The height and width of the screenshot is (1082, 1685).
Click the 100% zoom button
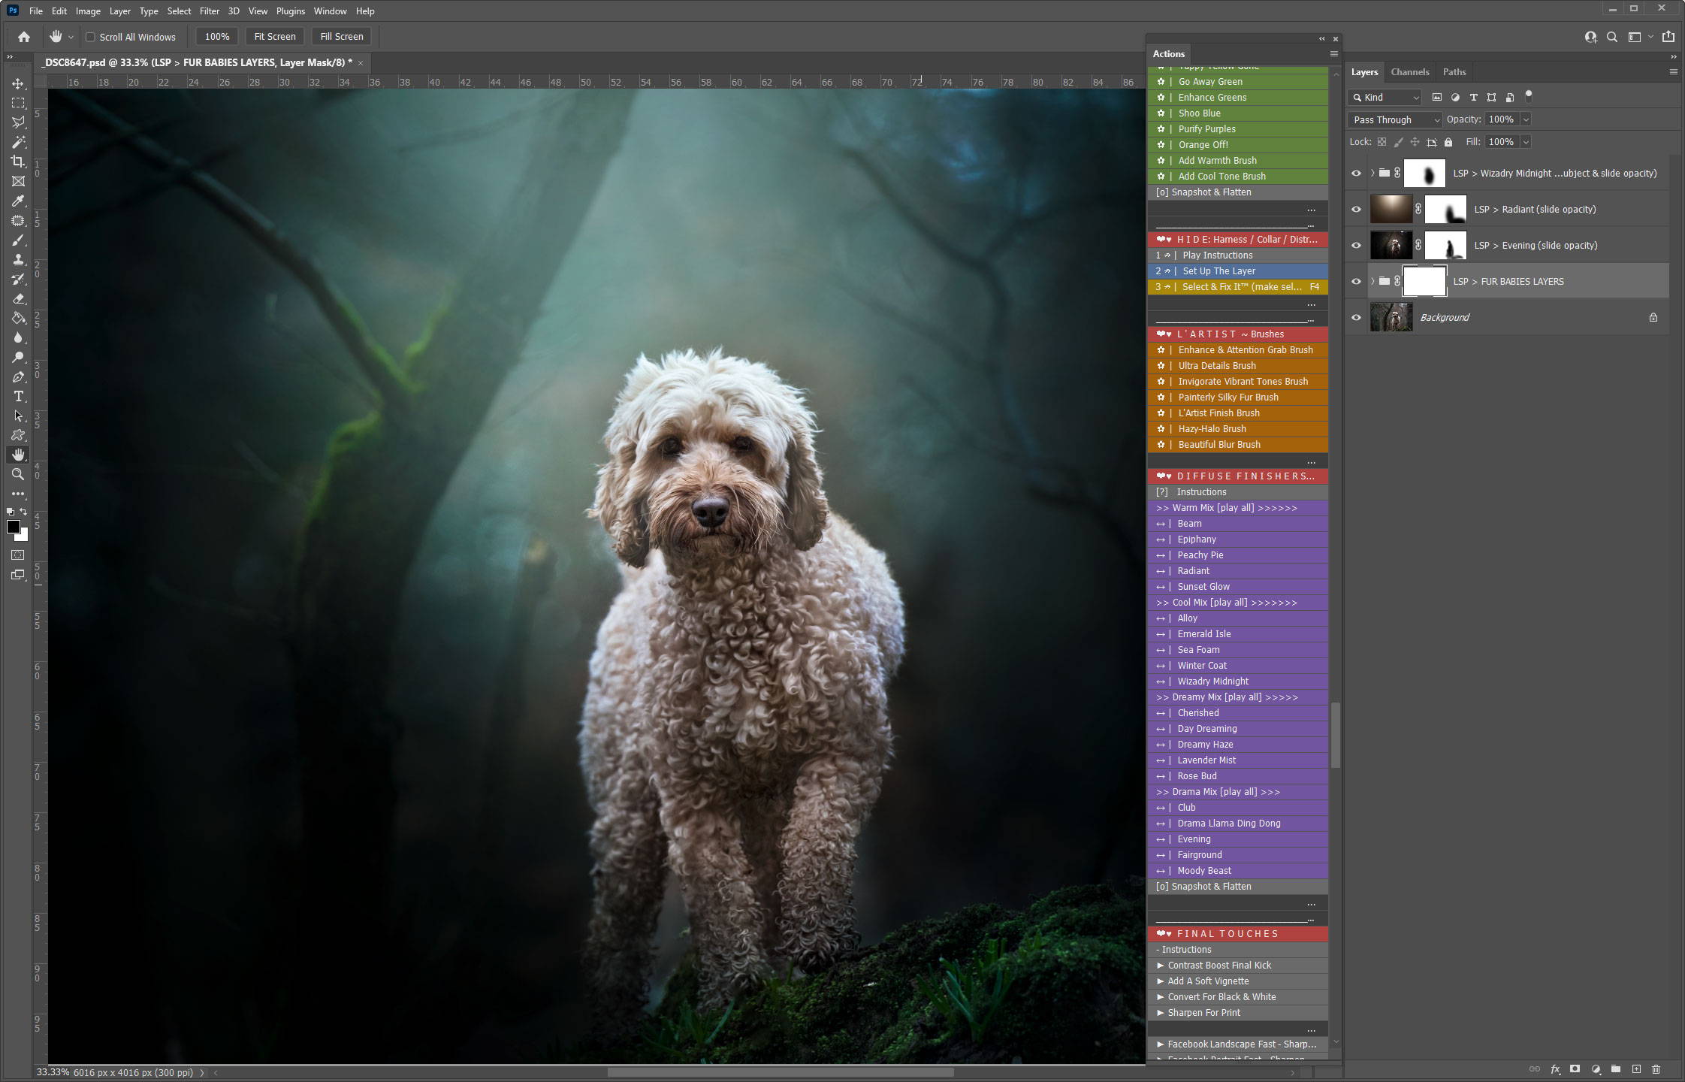(217, 37)
